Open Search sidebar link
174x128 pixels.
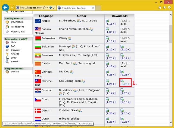tap(15, 62)
